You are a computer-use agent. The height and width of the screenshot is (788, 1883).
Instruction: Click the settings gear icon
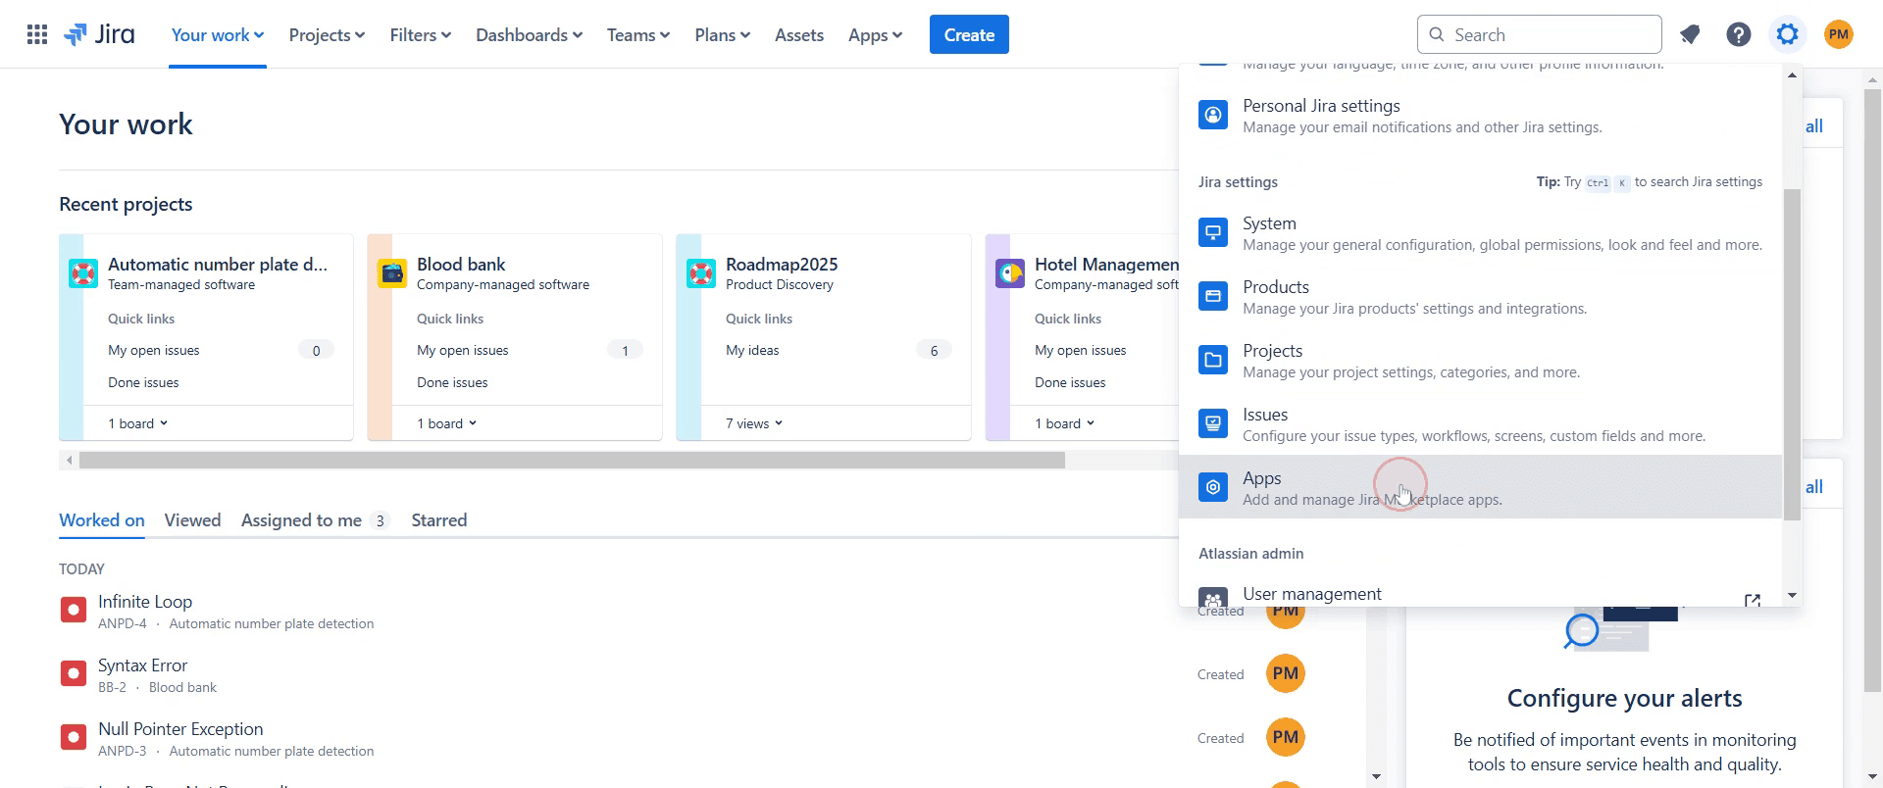pos(1788,35)
